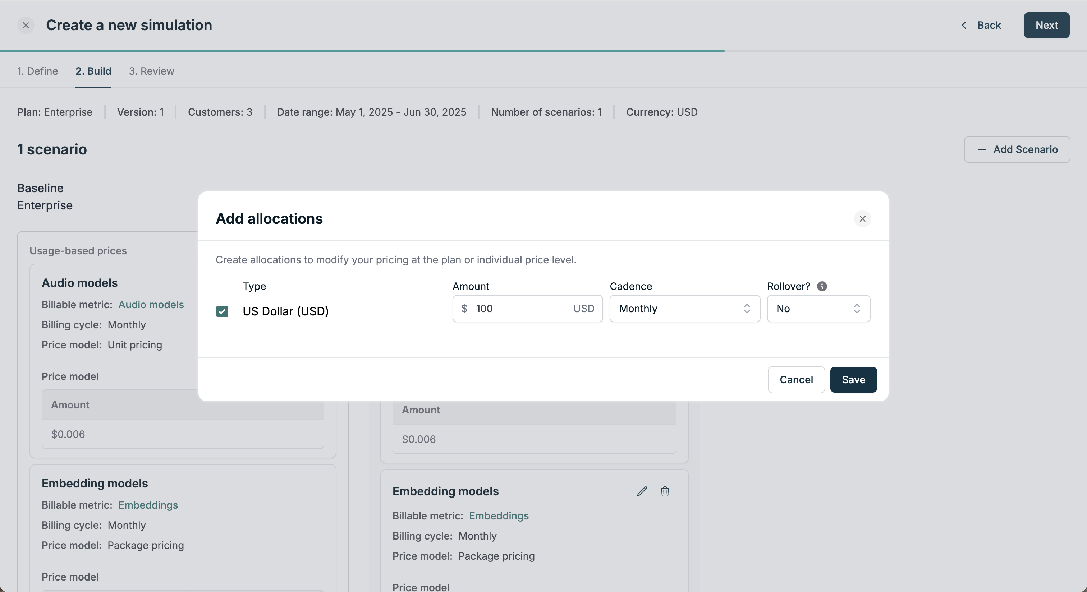Image resolution: width=1087 pixels, height=592 pixels.
Task: Click the Usage-based prices label
Action: [x=78, y=250]
